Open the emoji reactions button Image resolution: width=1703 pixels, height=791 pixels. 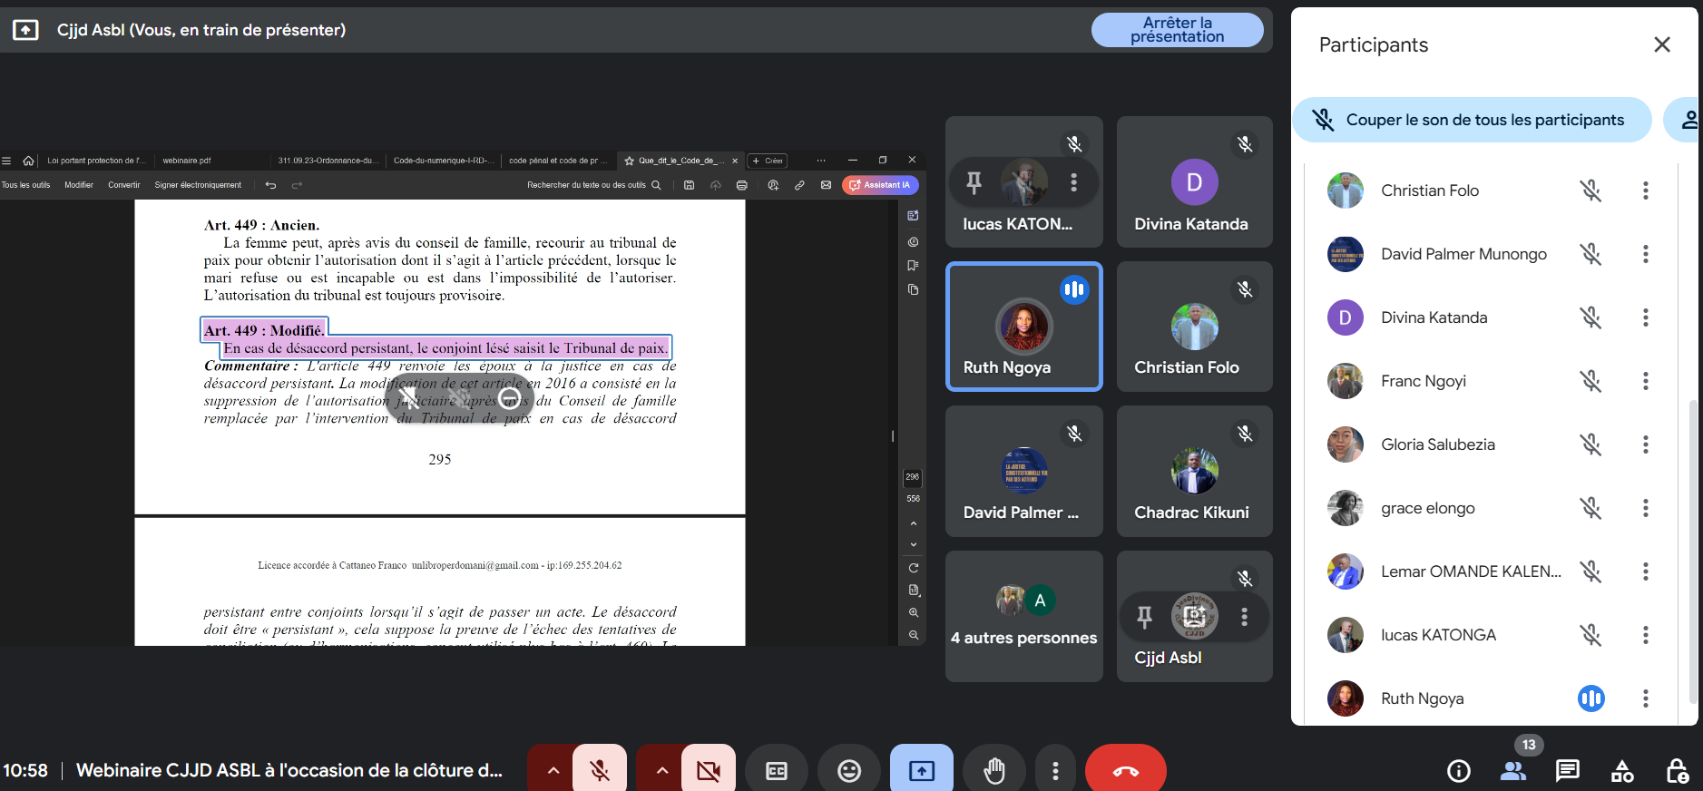coord(848,770)
